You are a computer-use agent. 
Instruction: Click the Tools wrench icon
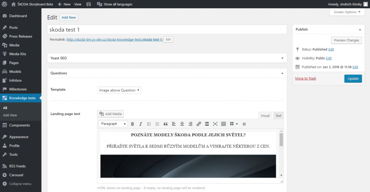pyautogui.click(x=5, y=155)
